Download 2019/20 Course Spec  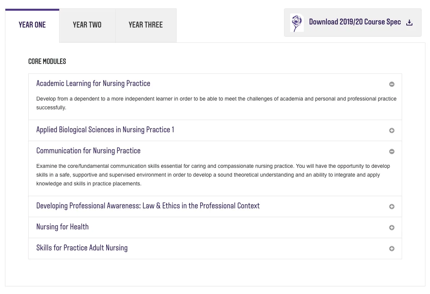pyautogui.click(x=355, y=22)
